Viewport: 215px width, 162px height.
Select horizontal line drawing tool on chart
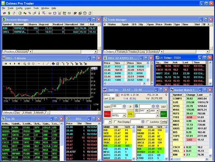coord(39,64)
